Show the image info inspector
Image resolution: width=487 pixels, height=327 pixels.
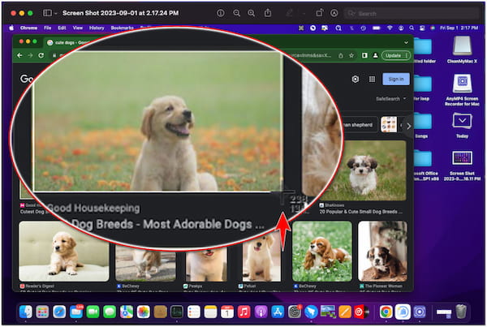coord(221,13)
